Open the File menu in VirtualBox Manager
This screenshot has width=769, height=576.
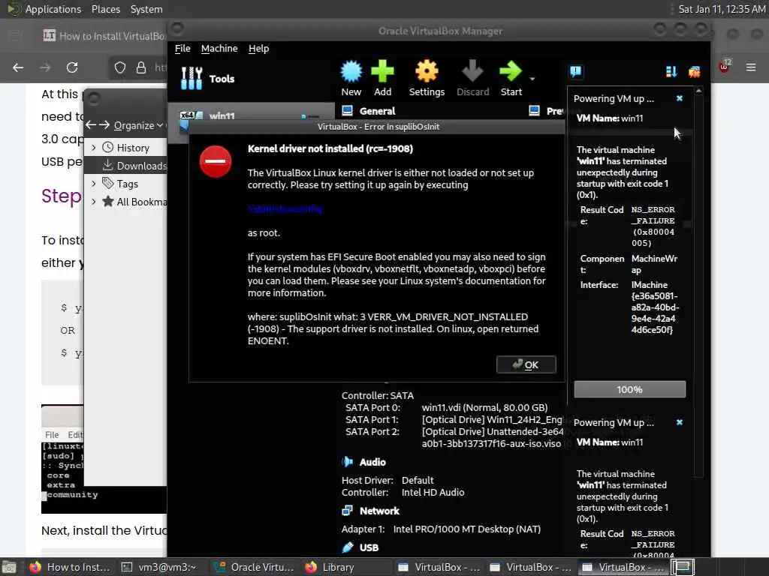coord(182,49)
